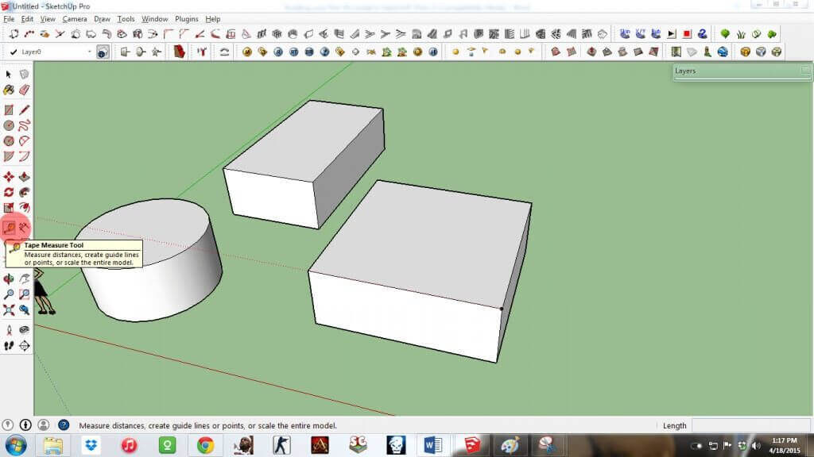Open the Help menu
This screenshot has width=814, height=457.
(x=213, y=19)
